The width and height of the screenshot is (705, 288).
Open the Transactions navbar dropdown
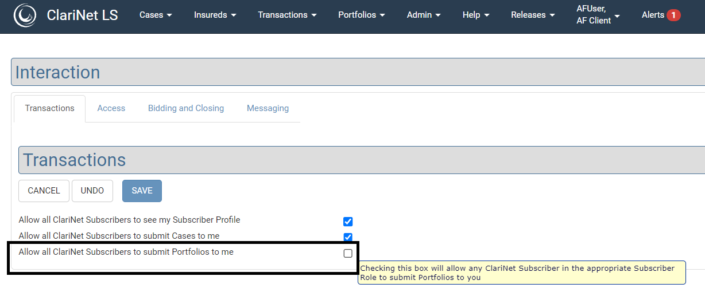click(x=286, y=15)
